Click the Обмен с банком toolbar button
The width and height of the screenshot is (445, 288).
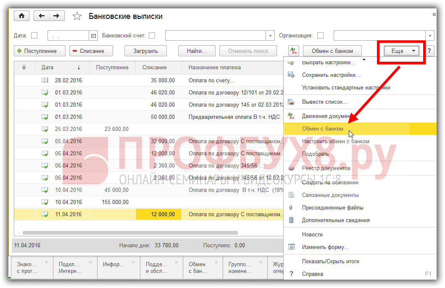(x=332, y=51)
